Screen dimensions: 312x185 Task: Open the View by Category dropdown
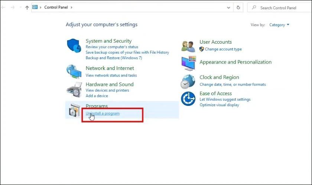coord(279,25)
